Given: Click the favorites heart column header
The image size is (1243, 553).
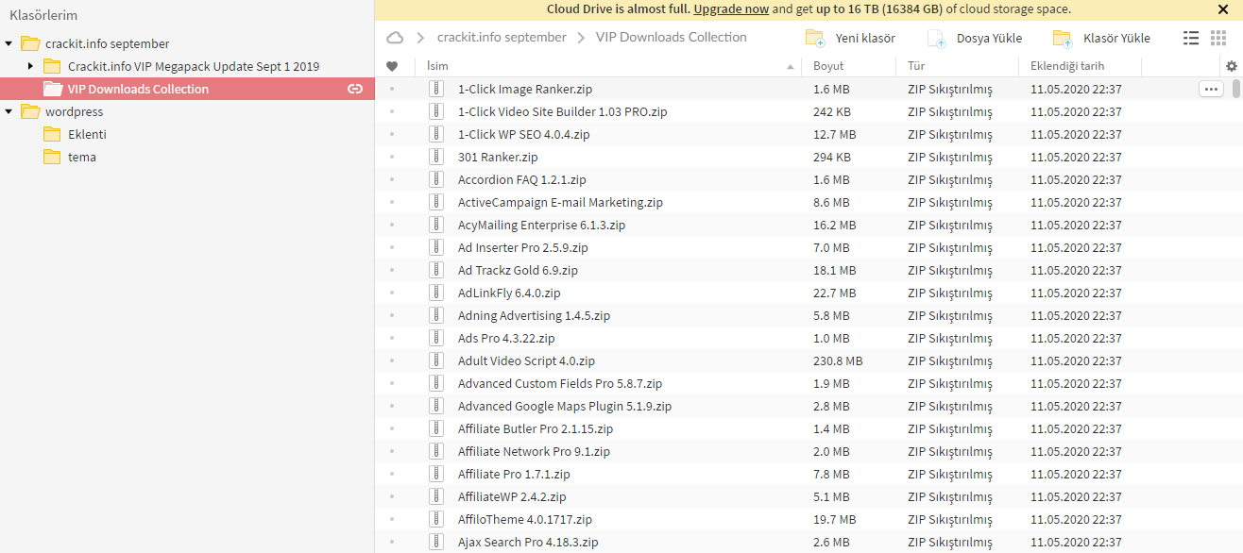Looking at the screenshot, I should click(392, 66).
